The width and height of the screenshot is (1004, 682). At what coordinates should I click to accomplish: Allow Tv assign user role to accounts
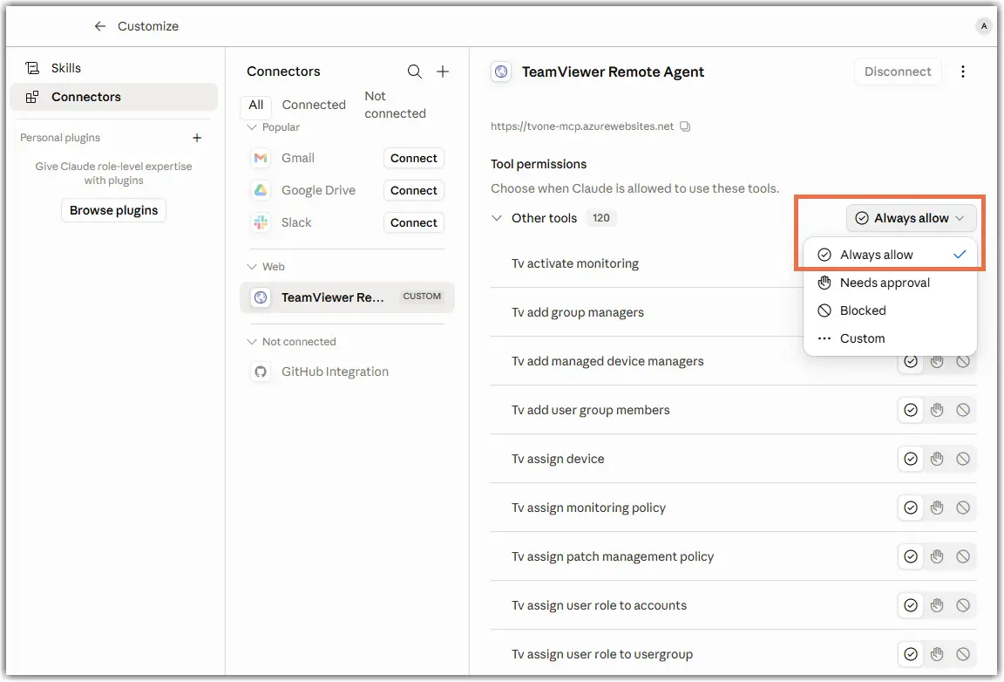(x=911, y=606)
